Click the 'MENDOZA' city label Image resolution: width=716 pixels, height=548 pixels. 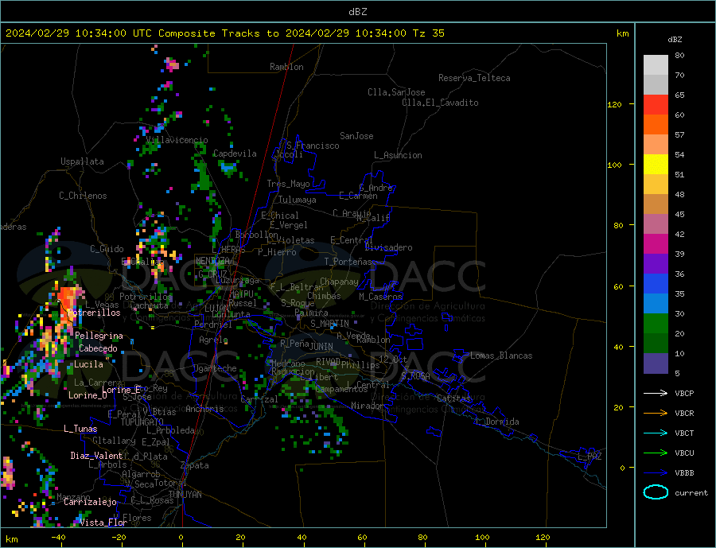click(212, 261)
